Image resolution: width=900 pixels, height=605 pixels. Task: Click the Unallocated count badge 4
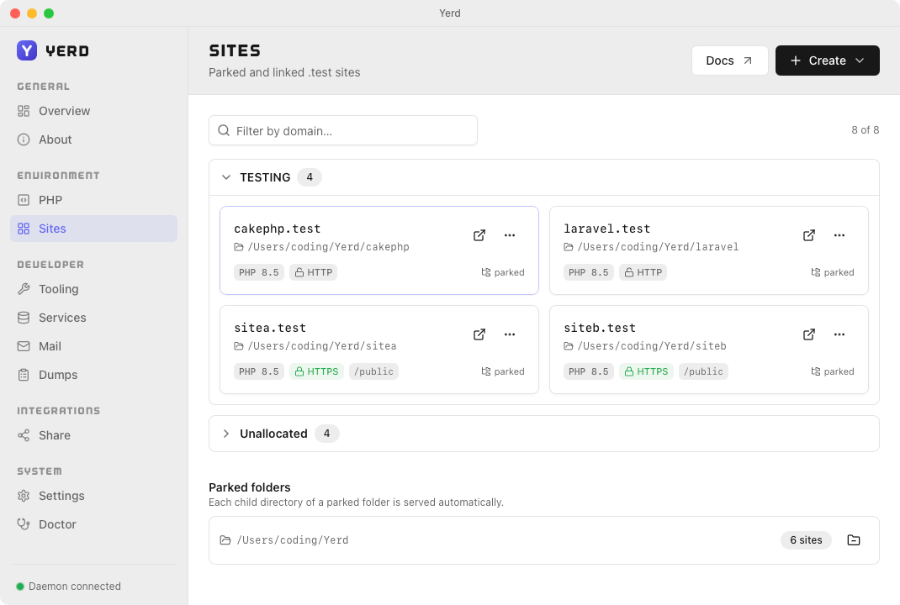tap(326, 434)
